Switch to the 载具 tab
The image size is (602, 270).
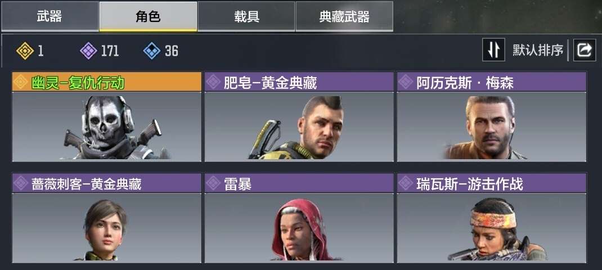[x=246, y=16]
